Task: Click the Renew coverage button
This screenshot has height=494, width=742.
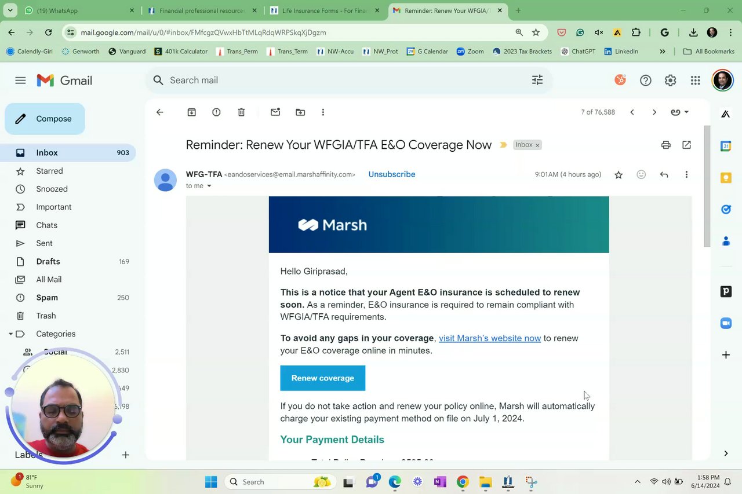Action: (323, 378)
